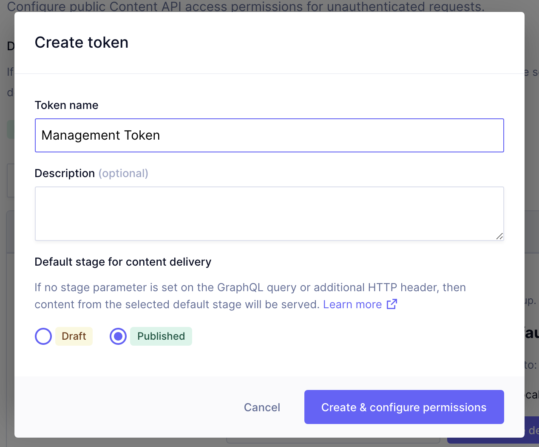Click the Token name field label
539x447 pixels.
(x=66, y=105)
